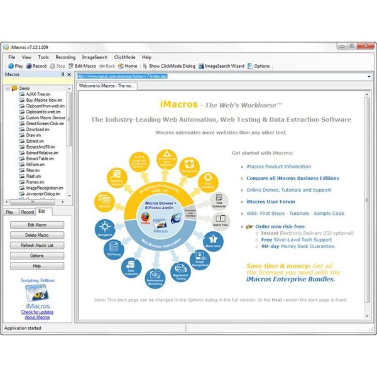
Task: Open the address bar dropdown arrow
Action: 369,77
